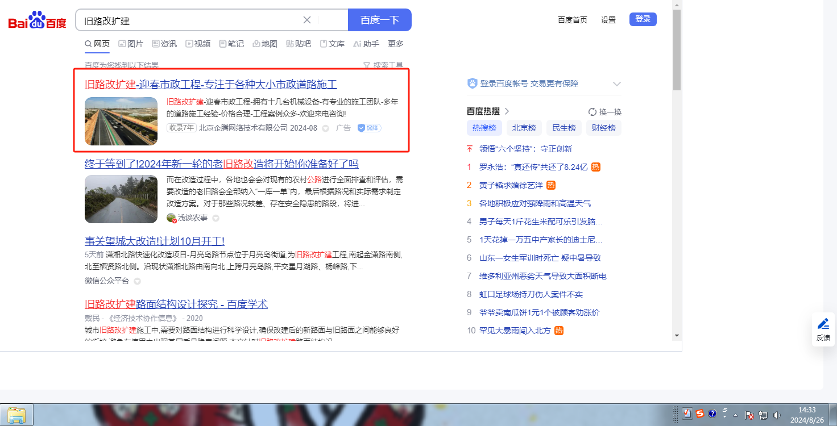837x426 pixels.
Task: Switch to the 图片 tab
Action: (x=131, y=44)
